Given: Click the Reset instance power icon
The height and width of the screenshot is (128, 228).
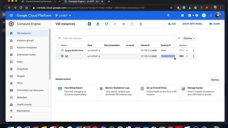Looking at the screenshot, I should [132, 24].
